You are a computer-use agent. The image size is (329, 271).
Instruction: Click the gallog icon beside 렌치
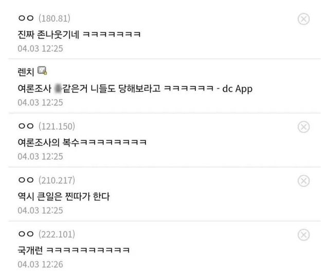(x=42, y=71)
